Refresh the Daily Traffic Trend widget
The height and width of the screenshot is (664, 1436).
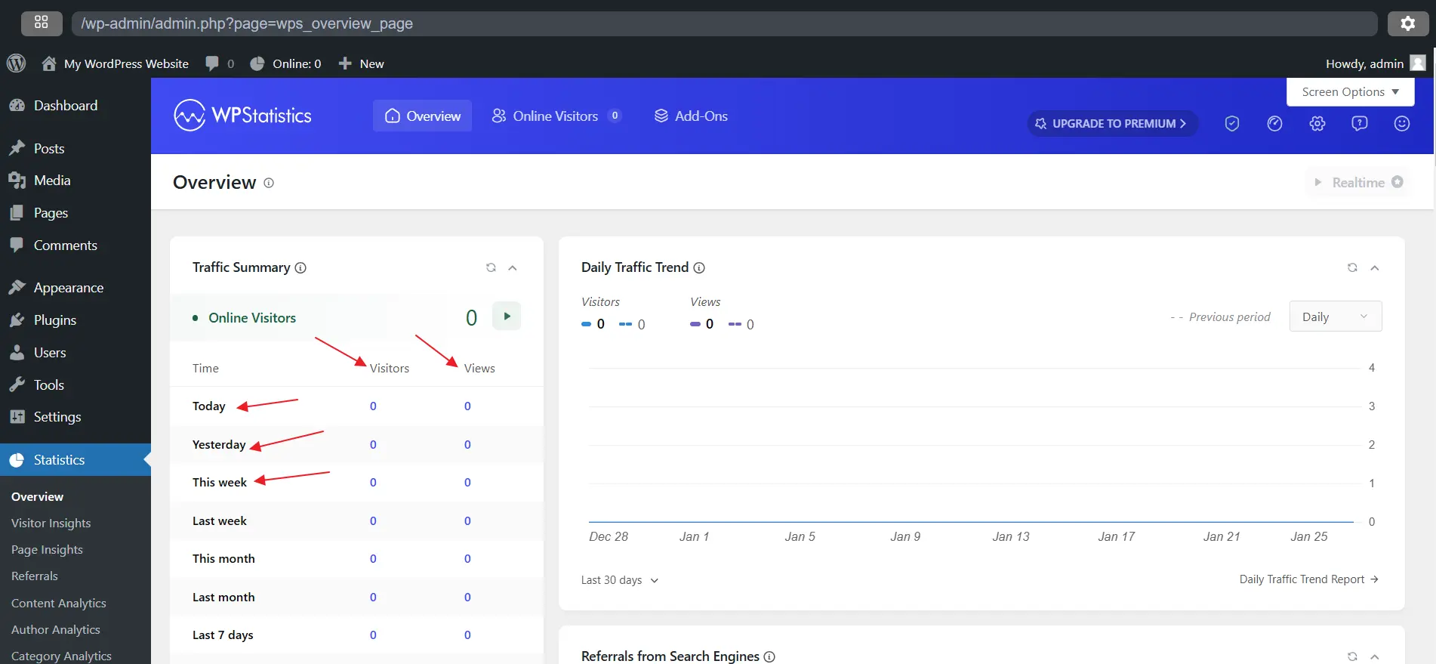click(1352, 267)
